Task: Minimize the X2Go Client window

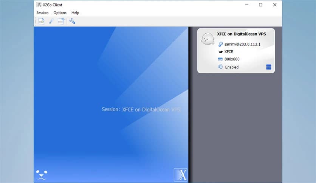Action: tap(246, 5)
